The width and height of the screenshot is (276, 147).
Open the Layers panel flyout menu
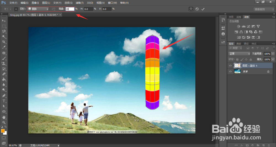tap(273, 44)
